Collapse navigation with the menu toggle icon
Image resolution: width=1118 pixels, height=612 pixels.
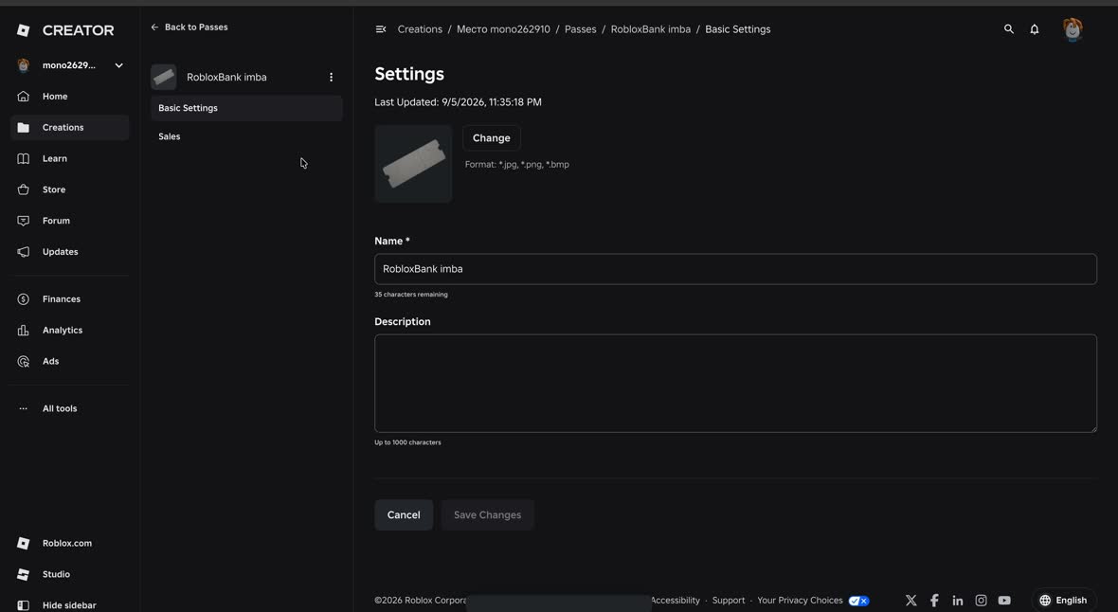381,29
